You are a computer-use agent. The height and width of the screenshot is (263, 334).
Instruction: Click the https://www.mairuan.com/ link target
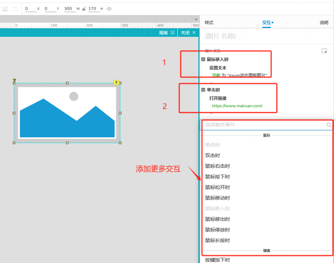pos(237,106)
